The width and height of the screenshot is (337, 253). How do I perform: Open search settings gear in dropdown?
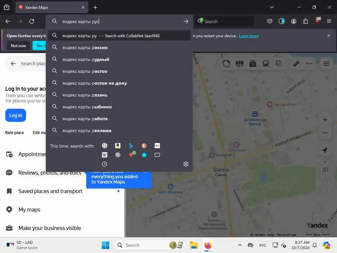point(186,164)
